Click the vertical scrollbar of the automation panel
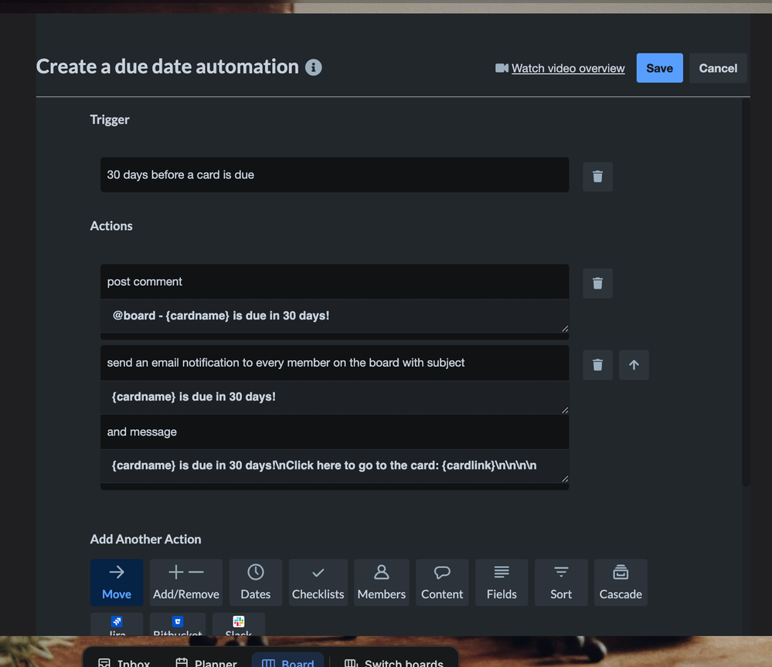Screen dimensions: 772x667 (746, 293)
